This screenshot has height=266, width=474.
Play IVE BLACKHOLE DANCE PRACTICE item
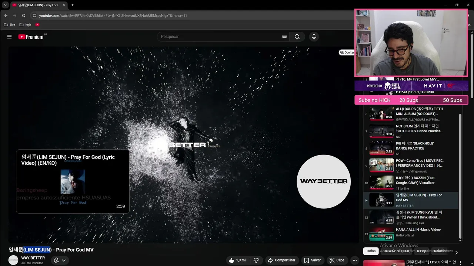(411, 149)
